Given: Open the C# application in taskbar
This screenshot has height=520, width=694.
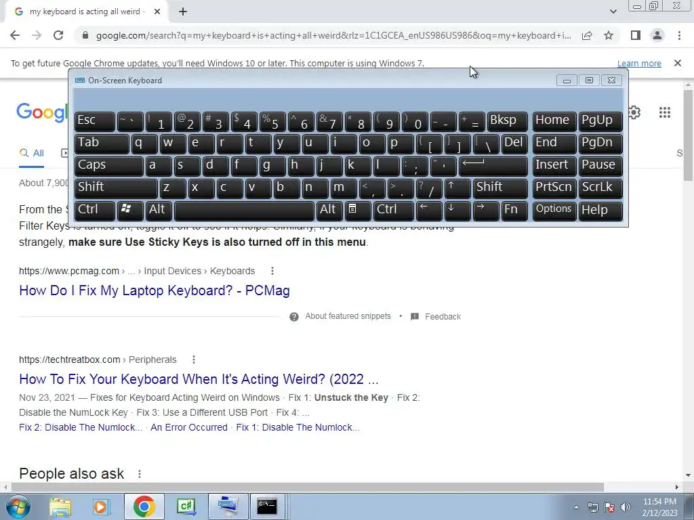Looking at the screenshot, I should coord(186,506).
